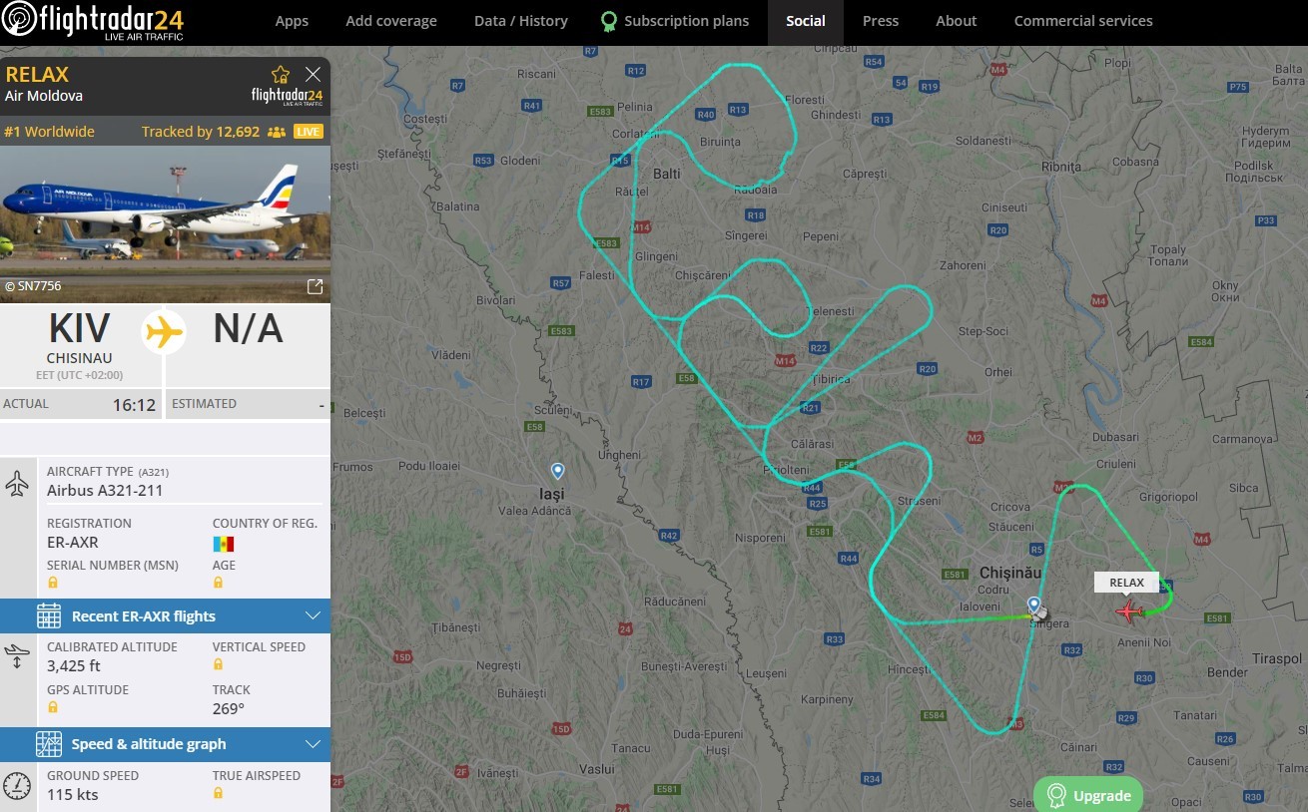Open Commercial services link
The width and height of the screenshot is (1308, 812).
point(1083,21)
